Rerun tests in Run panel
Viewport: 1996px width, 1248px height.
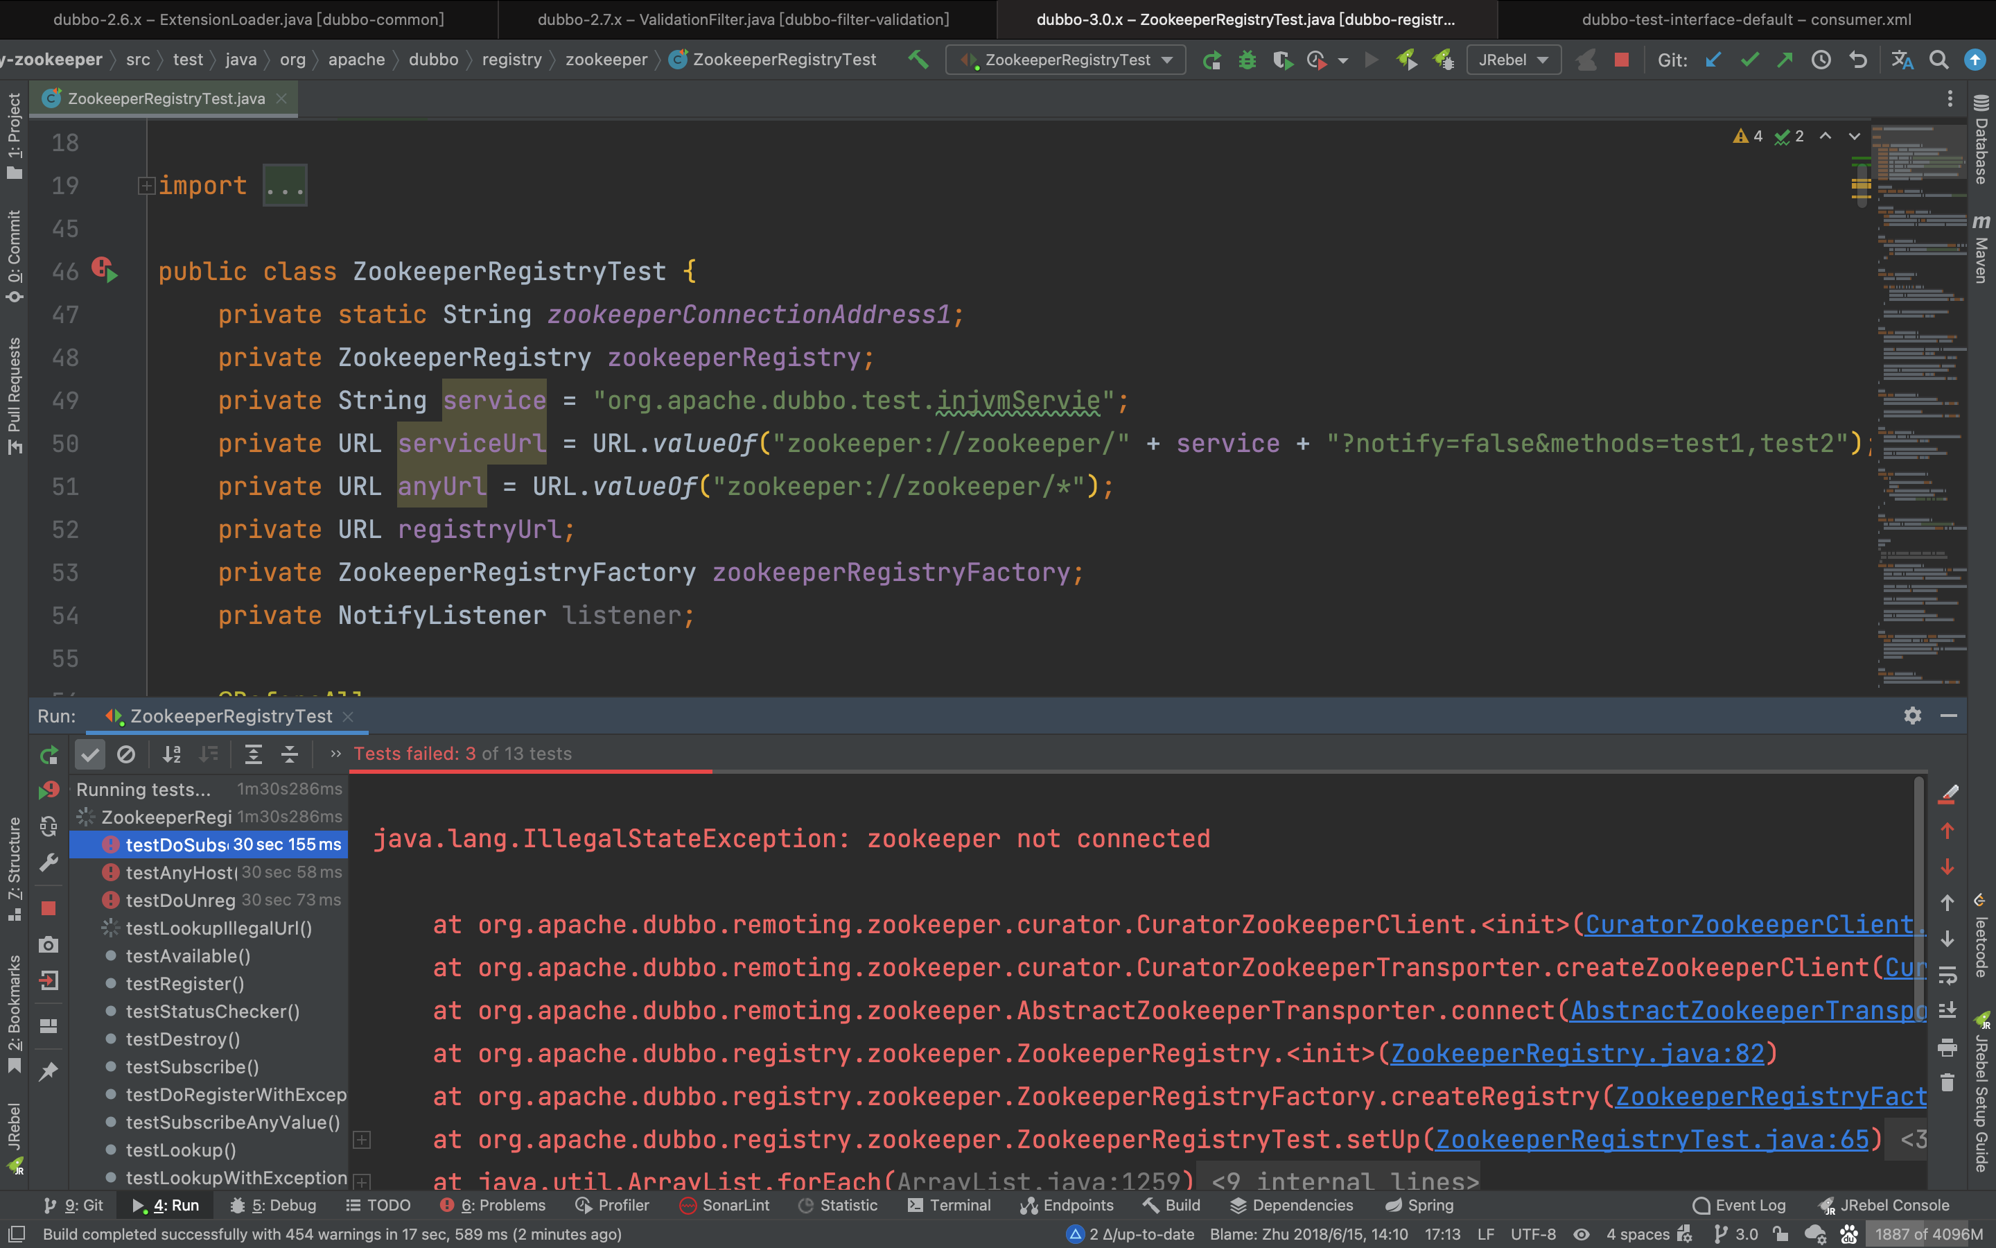49,754
